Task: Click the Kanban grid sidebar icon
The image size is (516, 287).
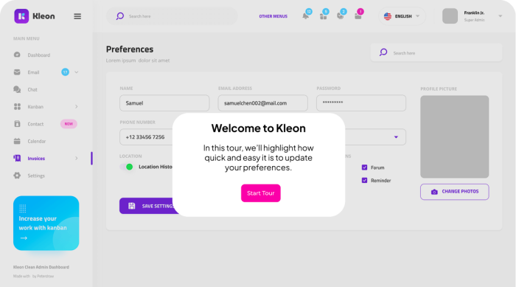Action: [17, 106]
